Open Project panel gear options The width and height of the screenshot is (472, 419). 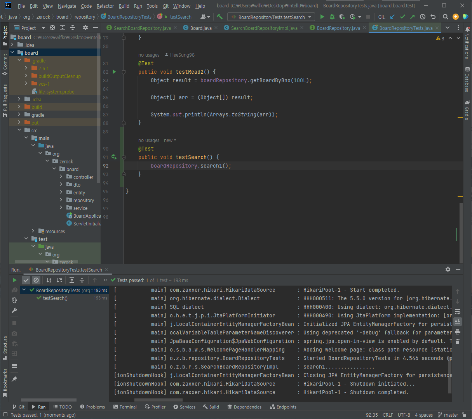tap(85, 28)
